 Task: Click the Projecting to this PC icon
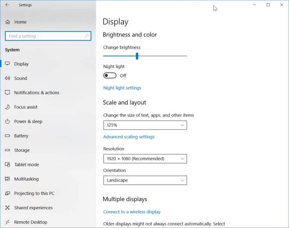pos(8,193)
